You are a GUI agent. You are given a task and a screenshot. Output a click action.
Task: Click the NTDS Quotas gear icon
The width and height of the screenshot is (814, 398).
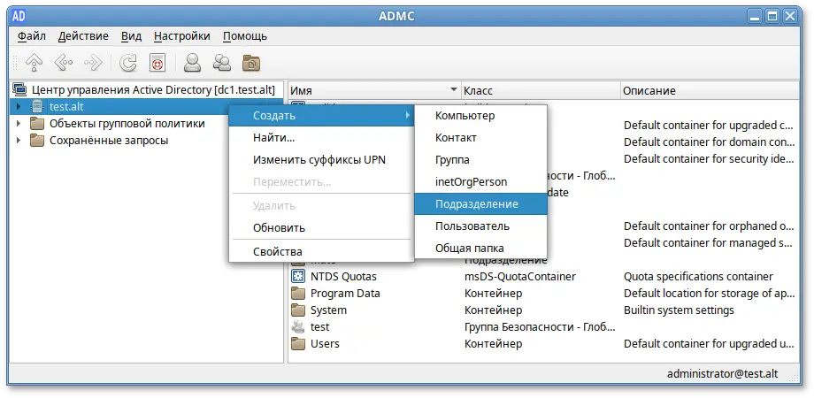pos(298,277)
